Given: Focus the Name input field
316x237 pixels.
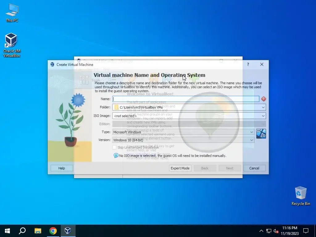Looking at the screenshot, I should coord(186,99).
